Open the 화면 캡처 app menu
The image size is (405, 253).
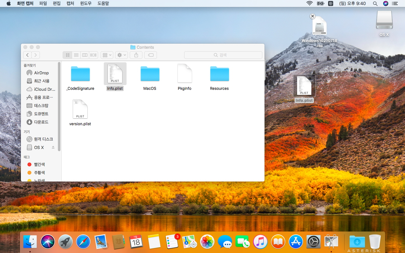pos(25,3)
